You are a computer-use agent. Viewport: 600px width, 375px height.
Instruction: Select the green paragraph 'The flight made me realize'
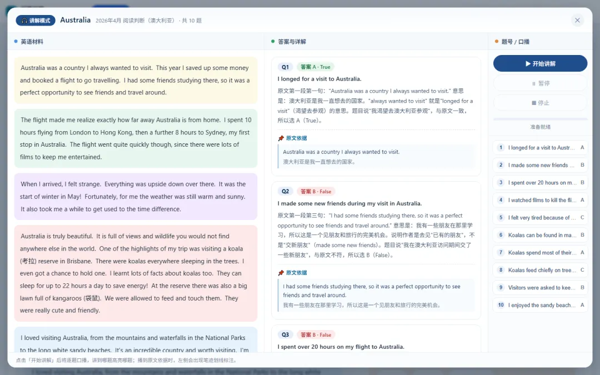click(136, 138)
